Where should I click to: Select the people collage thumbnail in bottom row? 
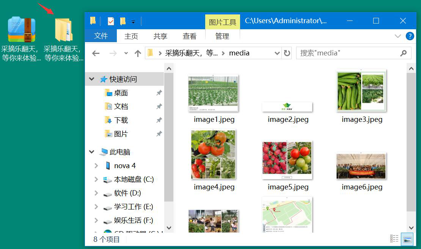tap(213, 221)
